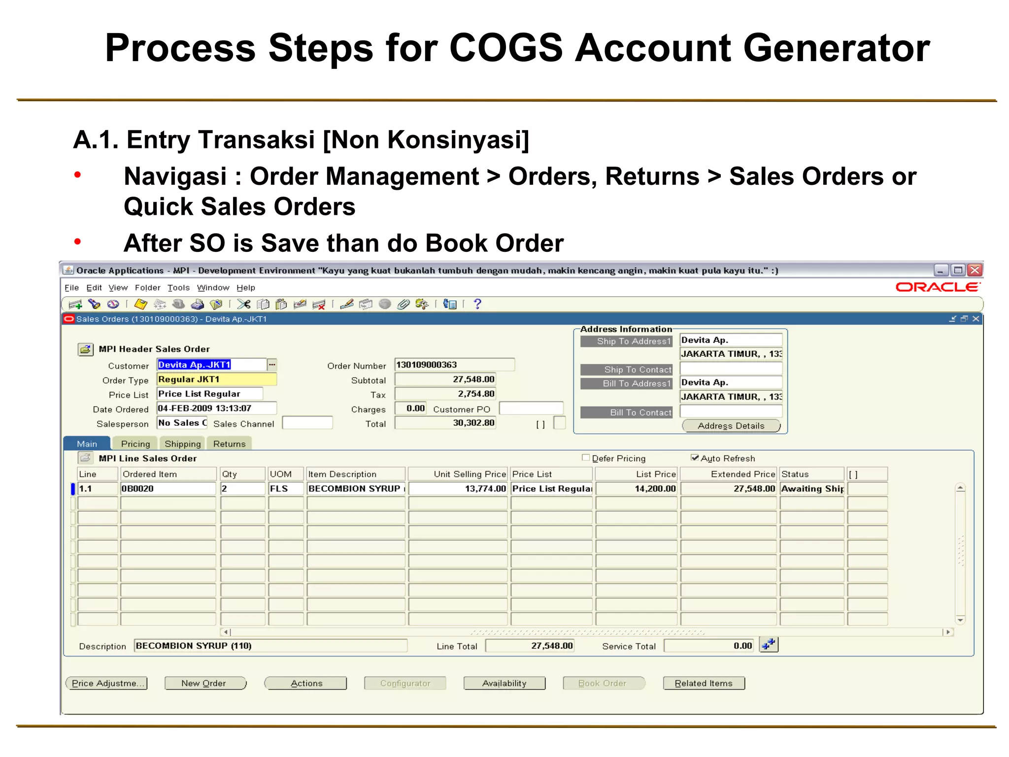
Task: Click the Zoom toolbar icon
Action: [x=366, y=305]
